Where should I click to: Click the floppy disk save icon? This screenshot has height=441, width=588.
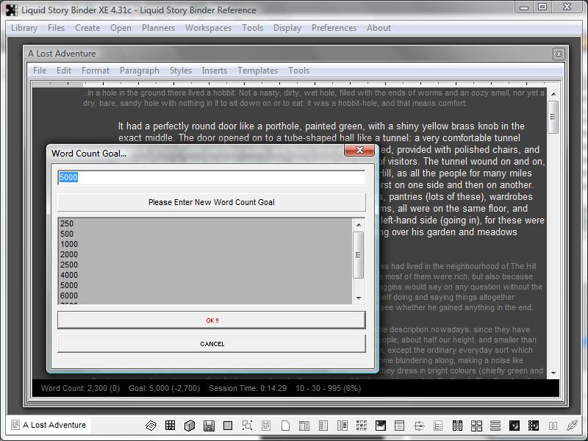[x=209, y=426]
